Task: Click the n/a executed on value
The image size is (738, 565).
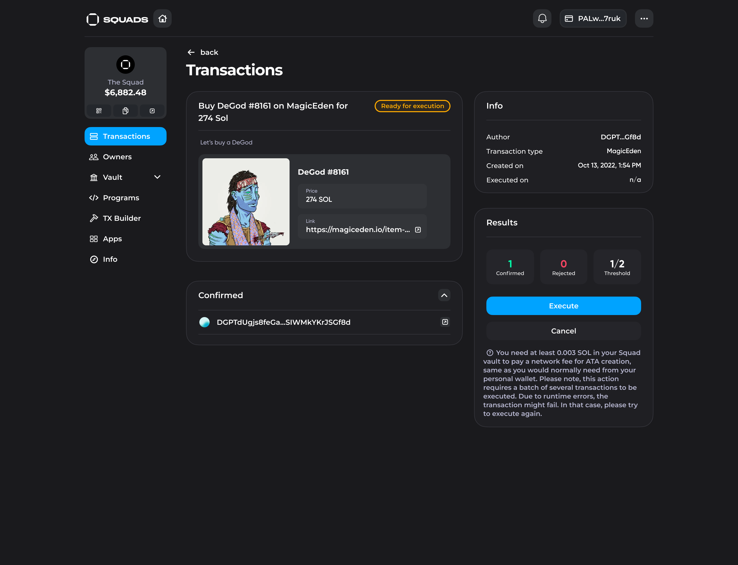Action: [x=635, y=180]
